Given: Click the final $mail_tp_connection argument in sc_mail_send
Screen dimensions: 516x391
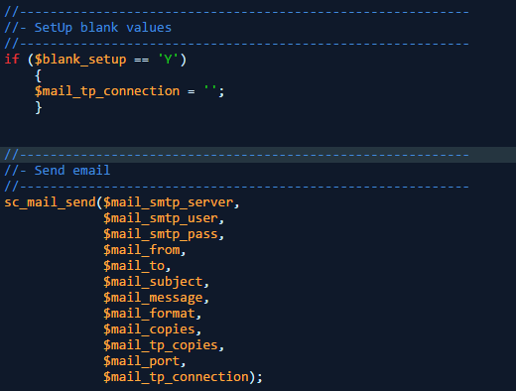Looking at the screenshot, I should click(x=176, y=377).
